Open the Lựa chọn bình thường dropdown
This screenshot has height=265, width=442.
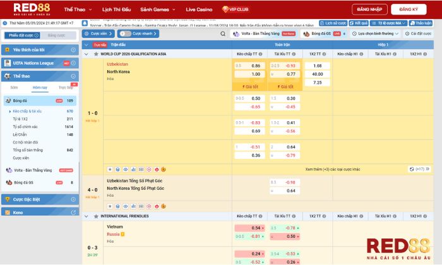(x=376, y=33)
